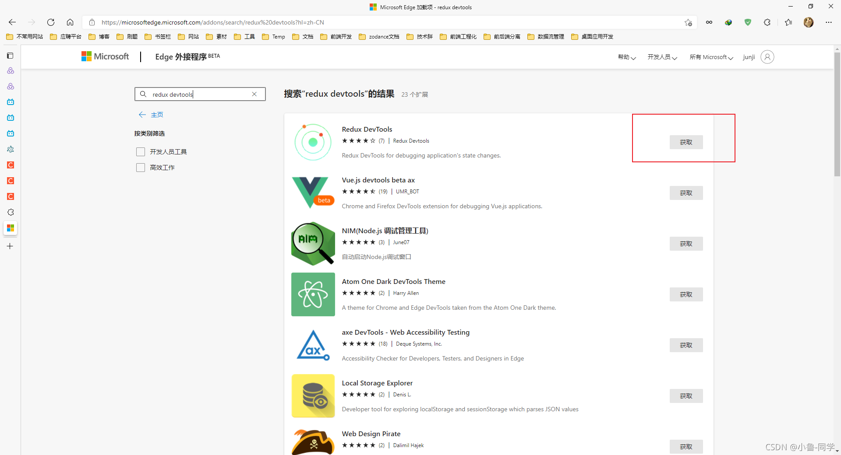Open the Redux DevTools title link
This screenshot has height=455, width=841.
(x=367, y=129)
